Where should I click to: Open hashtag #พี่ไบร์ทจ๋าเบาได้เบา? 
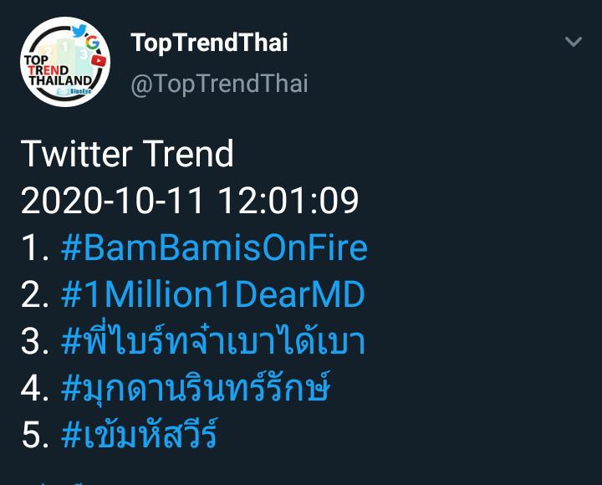click(x=213, y=342)
